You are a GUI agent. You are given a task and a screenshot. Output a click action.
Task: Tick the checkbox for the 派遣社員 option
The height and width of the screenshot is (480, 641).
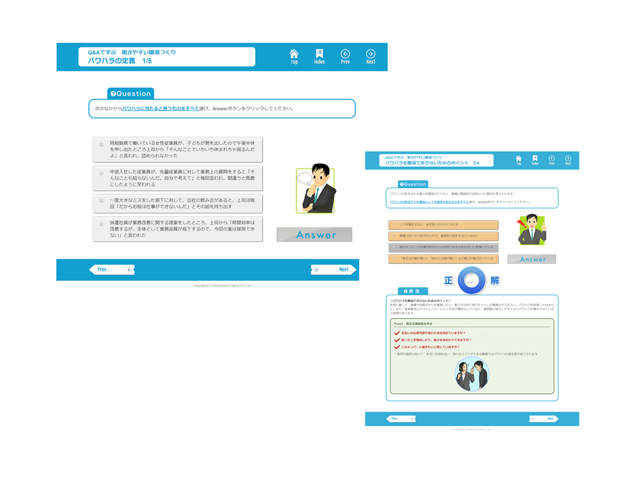(x=101, y=224)
